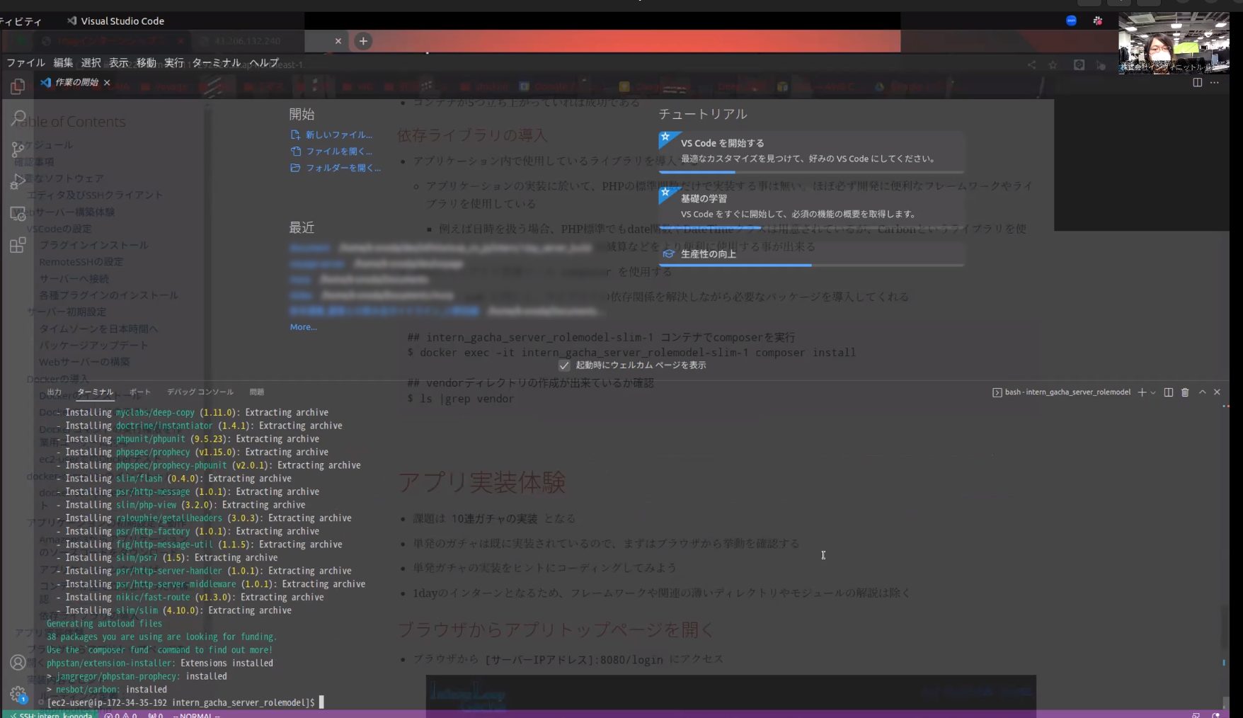Open the ターミナル menu
This screenshot has height=718, width=1243.
point(216,63)
